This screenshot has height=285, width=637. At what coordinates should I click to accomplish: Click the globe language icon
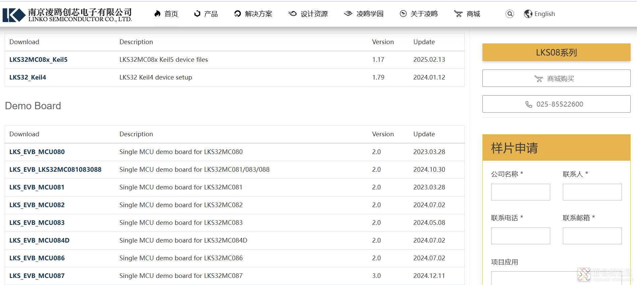(x=528, y=14)
